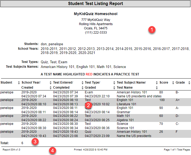Click completed date 04/23/2020 08:34

(66, 128)
